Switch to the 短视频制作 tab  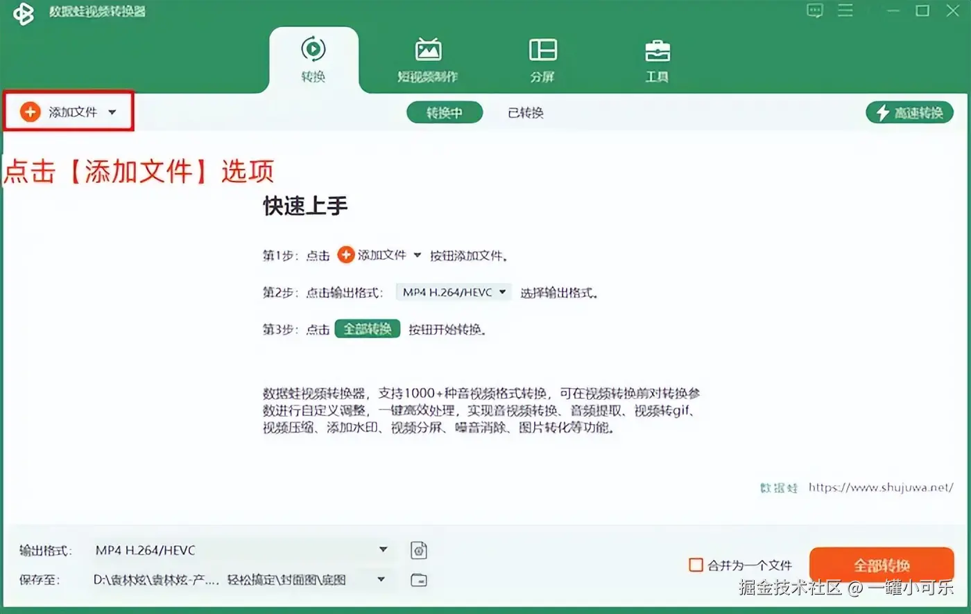(428, 60)
